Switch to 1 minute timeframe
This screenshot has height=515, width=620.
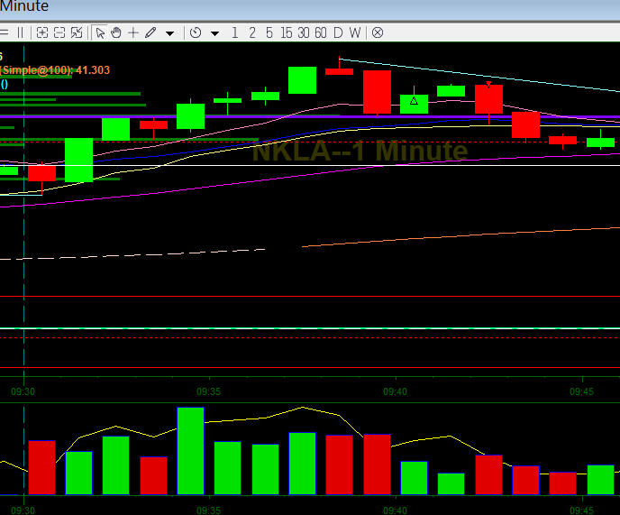[x=234, y=32]
